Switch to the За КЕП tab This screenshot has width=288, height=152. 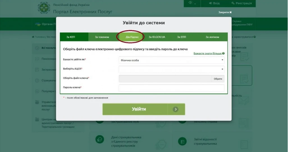coord(74,37)
